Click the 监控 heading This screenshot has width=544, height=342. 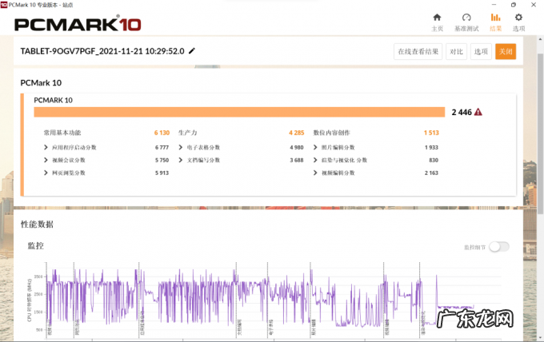[36, 245]
